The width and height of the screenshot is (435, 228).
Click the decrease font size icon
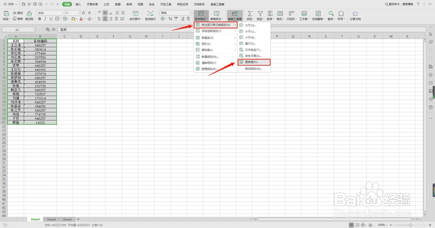coord(90,13)
